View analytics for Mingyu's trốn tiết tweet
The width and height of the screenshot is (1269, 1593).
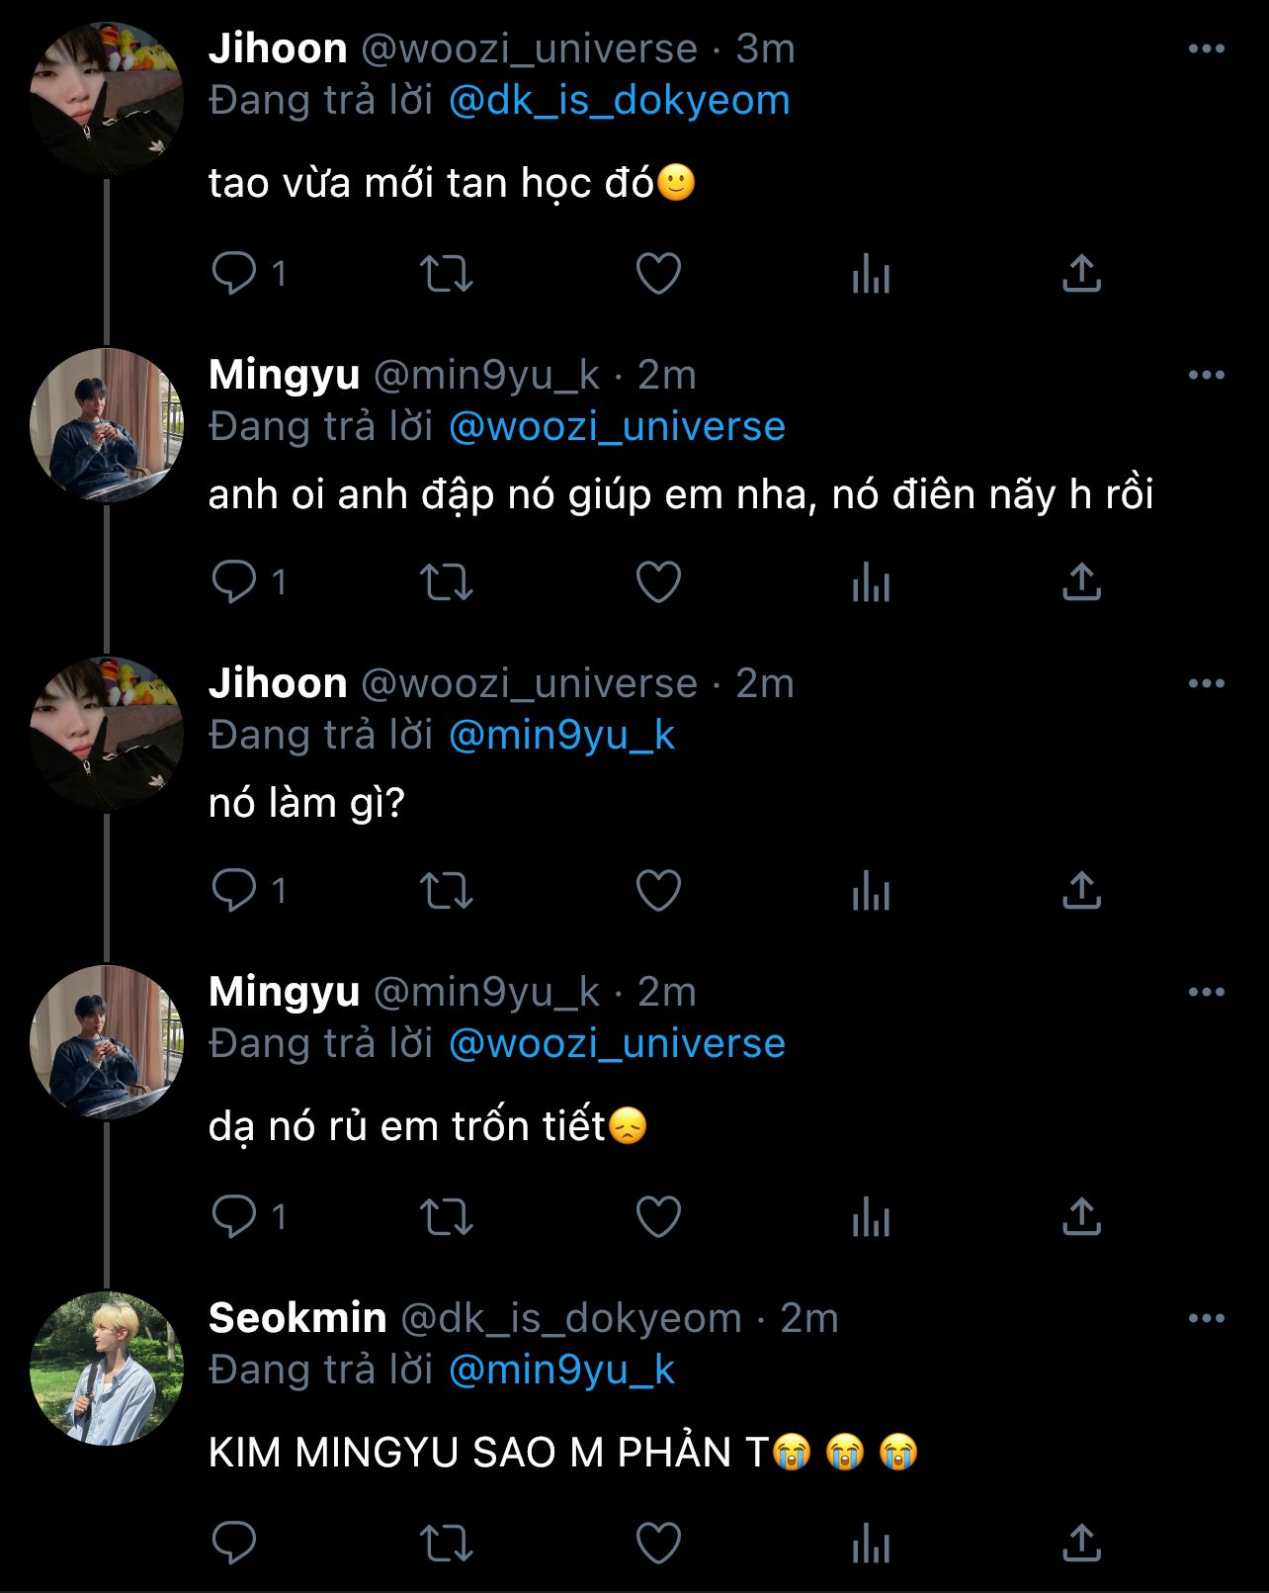pos(871,1216)
